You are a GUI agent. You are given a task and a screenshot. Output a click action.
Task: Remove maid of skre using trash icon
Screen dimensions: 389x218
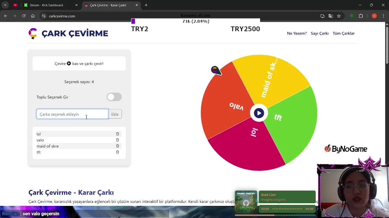(117, 146)
